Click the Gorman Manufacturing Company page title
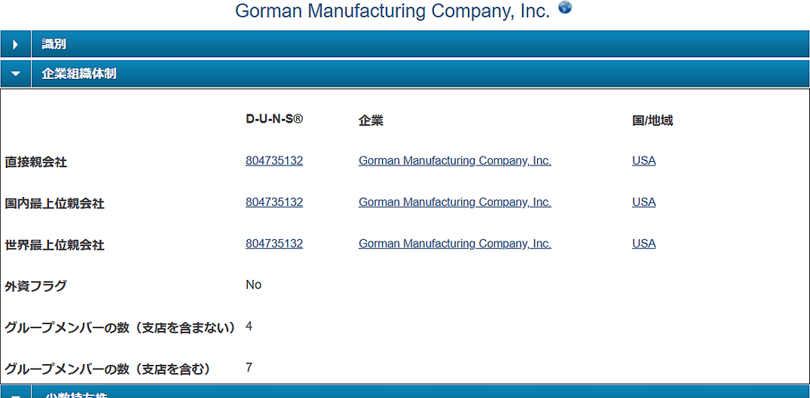 point(393,11)
